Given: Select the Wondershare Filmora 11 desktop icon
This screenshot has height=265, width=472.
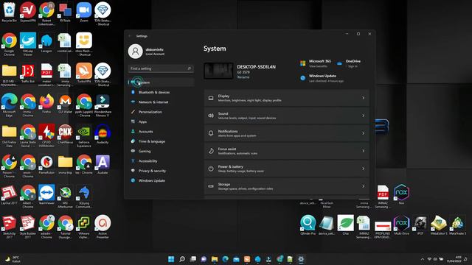Looking at the screenshot, I should click(x=103, y=105).
